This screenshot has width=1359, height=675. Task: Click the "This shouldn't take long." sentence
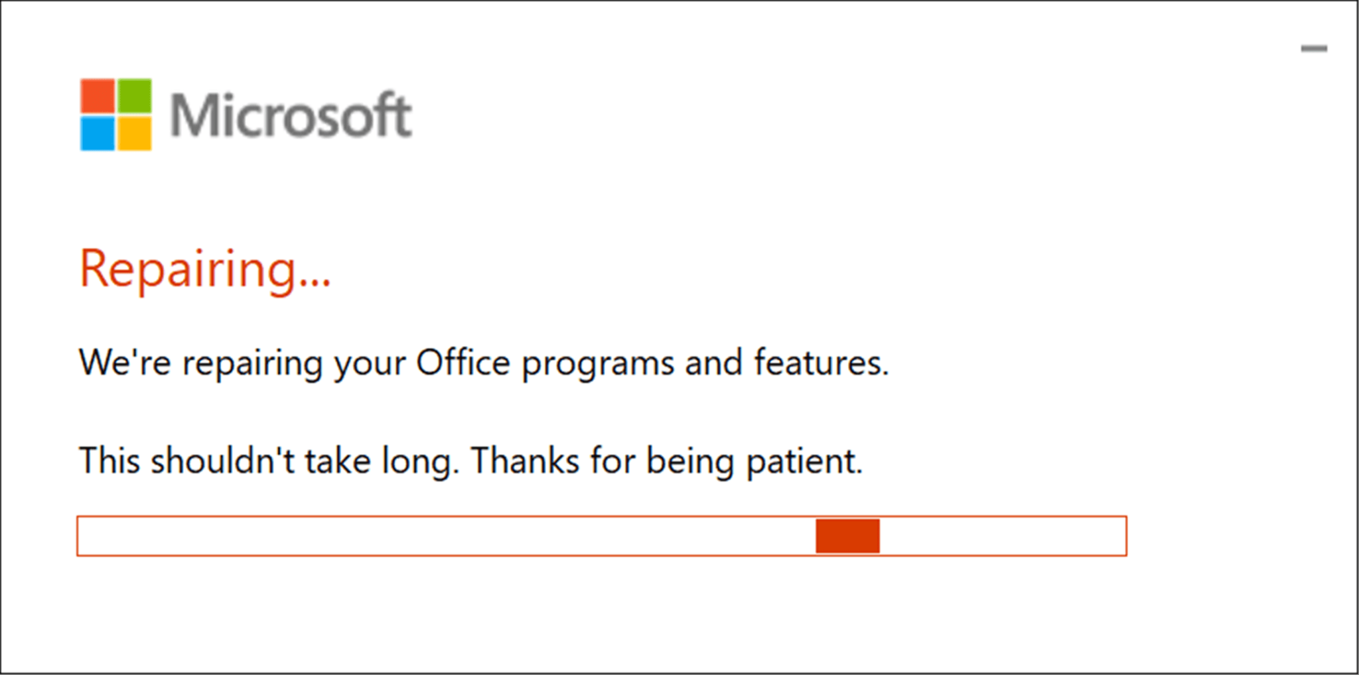point(268,461)
